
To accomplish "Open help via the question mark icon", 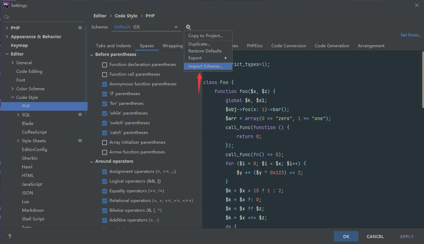I will pos(9,236).
